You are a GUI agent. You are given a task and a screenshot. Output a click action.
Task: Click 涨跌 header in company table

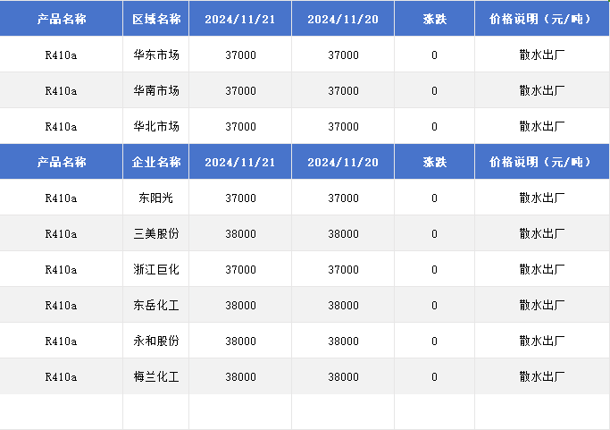[435, 162]
